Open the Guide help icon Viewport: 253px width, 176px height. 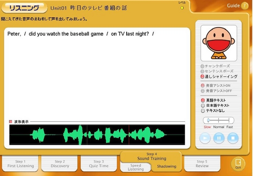coord(244,6)
